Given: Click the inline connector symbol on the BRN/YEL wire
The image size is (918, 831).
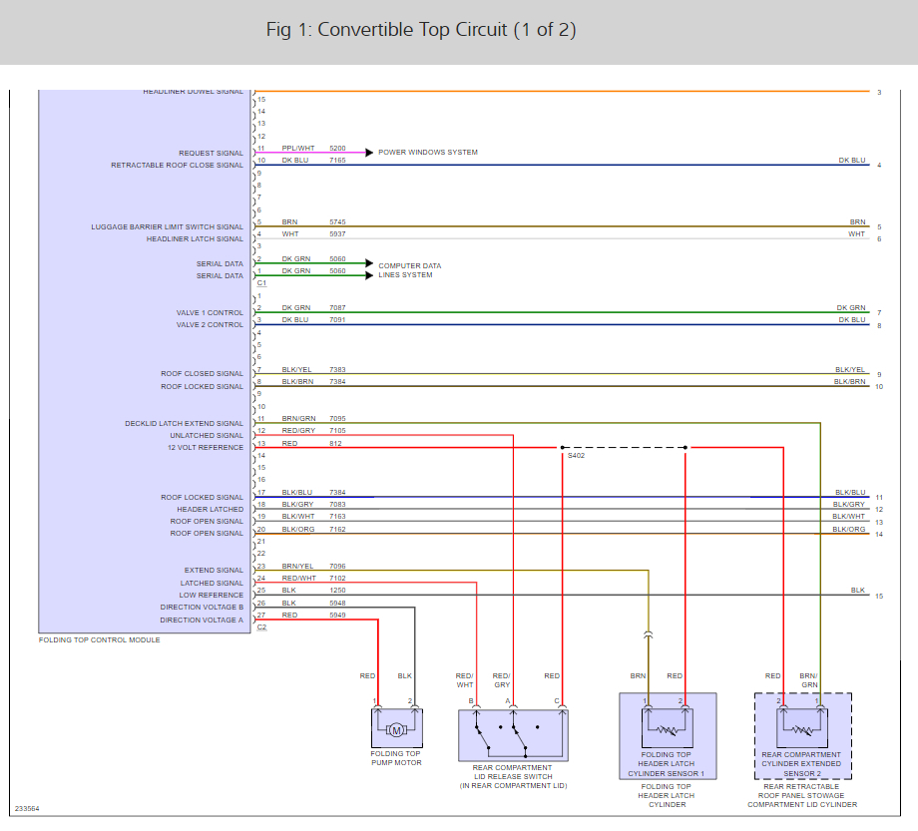Looking at the screenshot, I should (x=649, y=635).
